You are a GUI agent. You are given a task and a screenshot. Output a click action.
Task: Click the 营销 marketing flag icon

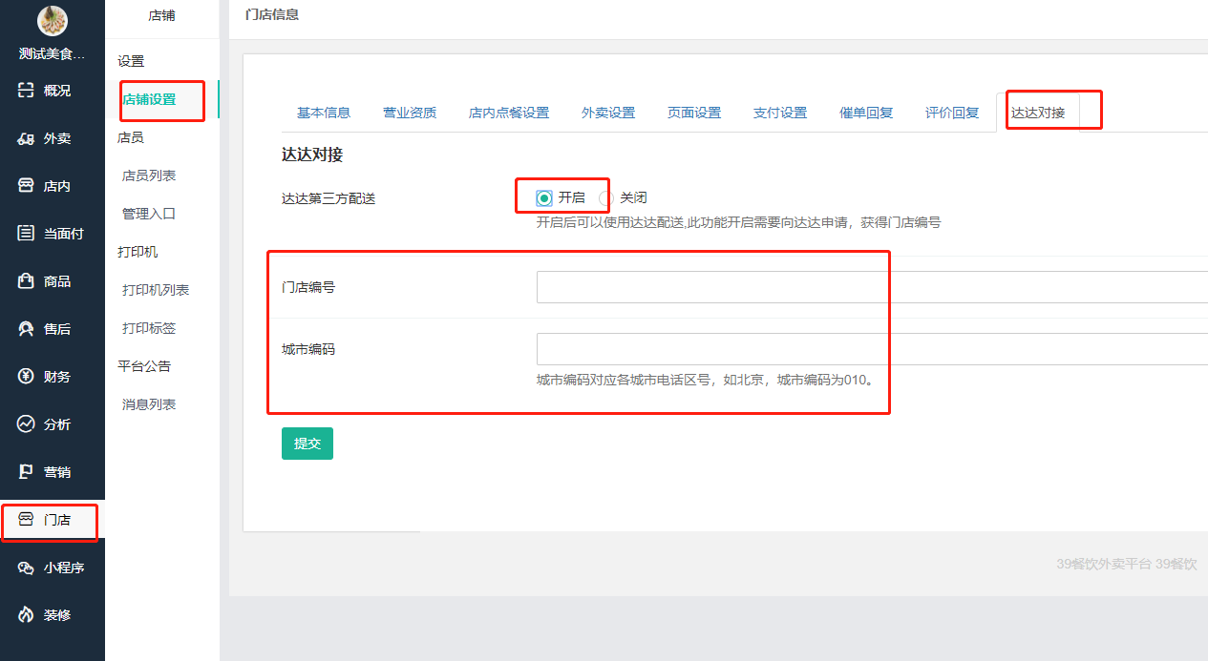pyautogui.click(x=26, y=472)
